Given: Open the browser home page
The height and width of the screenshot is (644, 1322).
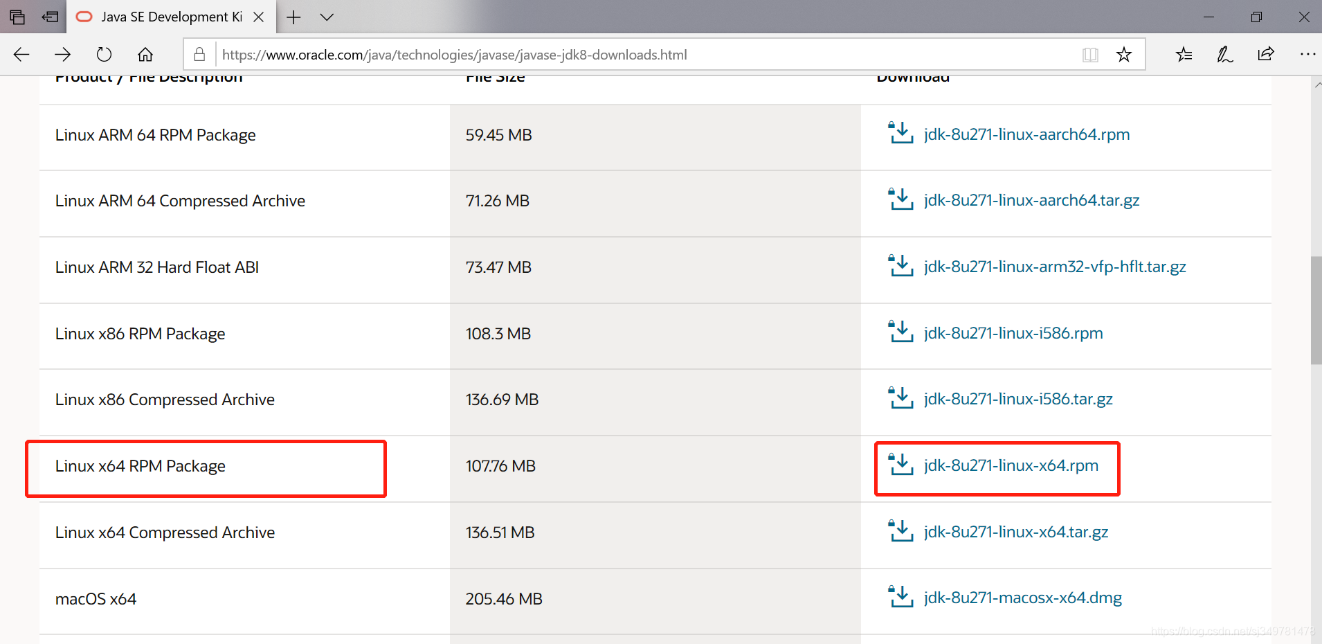Looking at the screenshot, I should [x=145, y=54].
